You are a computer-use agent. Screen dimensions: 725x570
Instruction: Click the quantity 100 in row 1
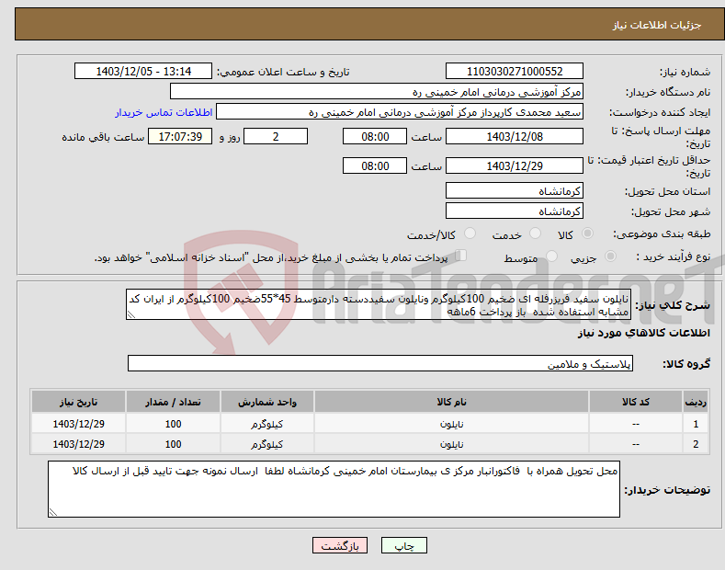tap(173, 424)
